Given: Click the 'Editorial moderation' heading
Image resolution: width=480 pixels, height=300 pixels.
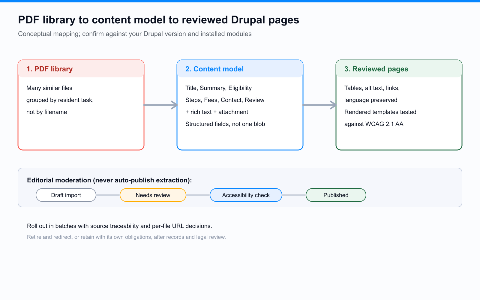Looking at the screenshot, I should click(x=109, y=180).
